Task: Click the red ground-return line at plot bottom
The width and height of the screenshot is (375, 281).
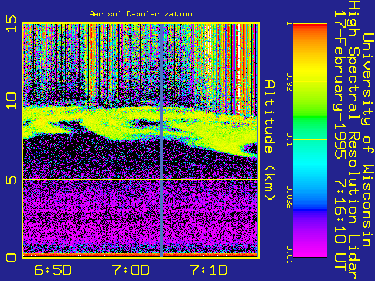Action: click(x=141, y=255)
